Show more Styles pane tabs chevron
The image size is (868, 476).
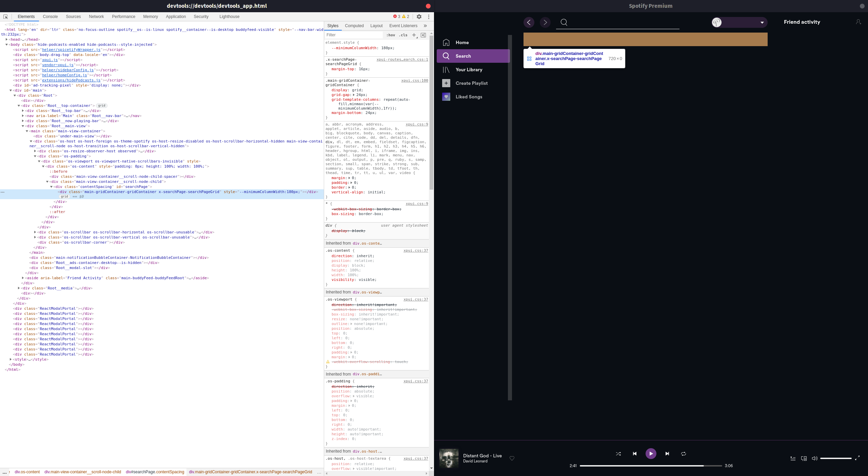coord(425,26)
